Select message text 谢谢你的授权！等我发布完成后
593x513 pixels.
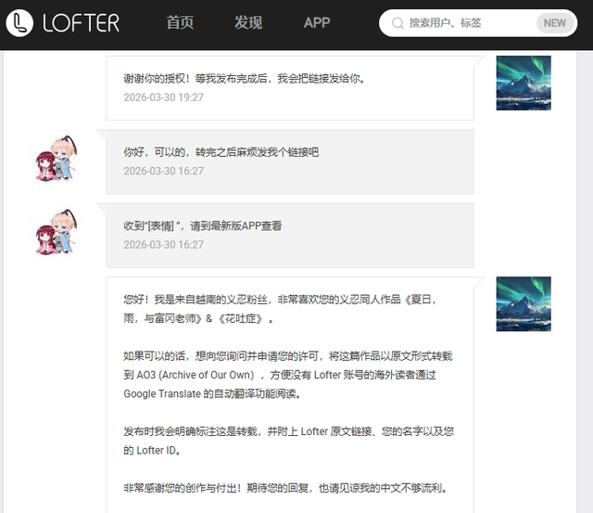[196, 78]
